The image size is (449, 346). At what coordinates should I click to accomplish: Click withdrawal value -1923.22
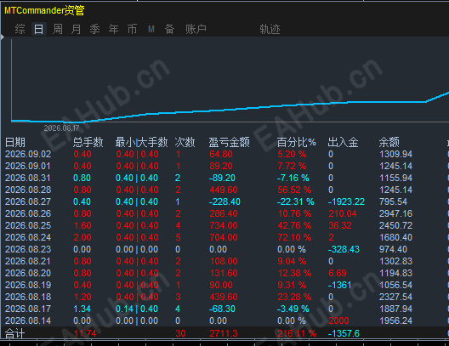[346, 201]
